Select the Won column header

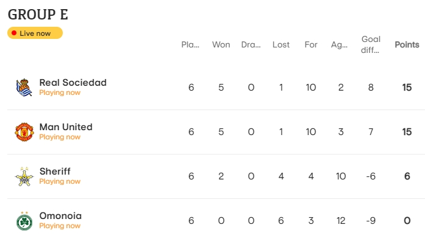[x=221, y=44]
